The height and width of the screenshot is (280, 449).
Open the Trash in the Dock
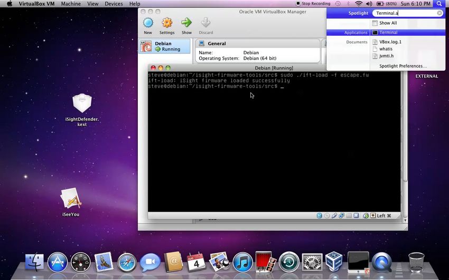(x=416, y=262)
